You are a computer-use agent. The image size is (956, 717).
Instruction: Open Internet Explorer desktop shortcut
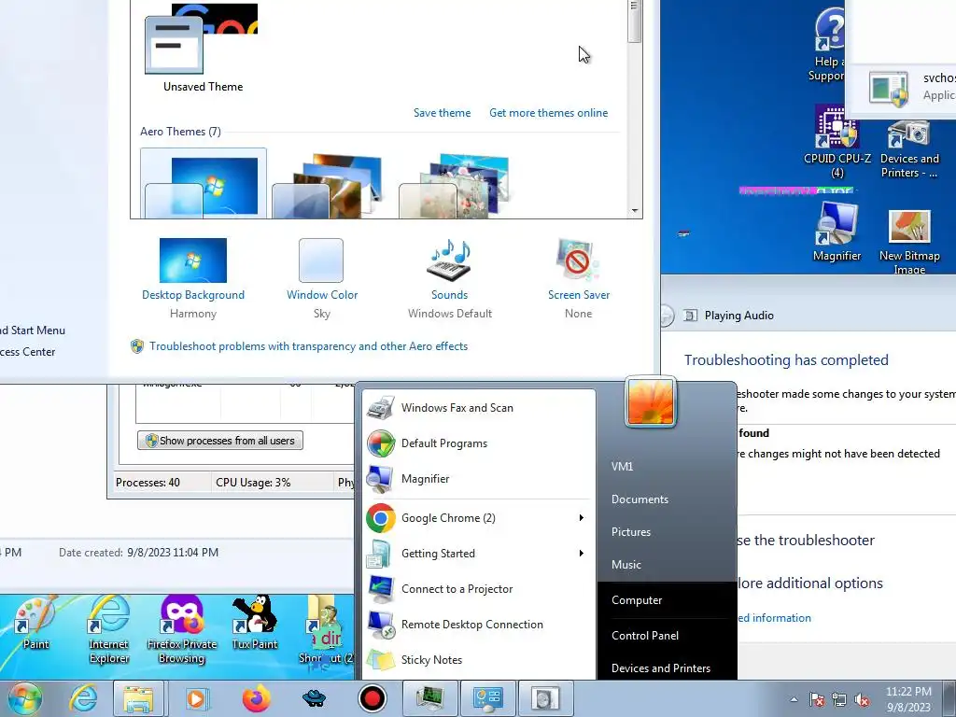coord(108,630)
